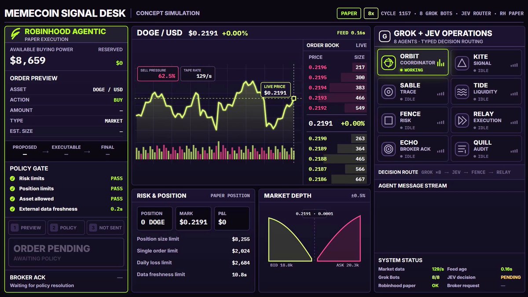Click ask price 0.2196 in order book
This screenshot has height=297, width=528.
click(318, 67)
